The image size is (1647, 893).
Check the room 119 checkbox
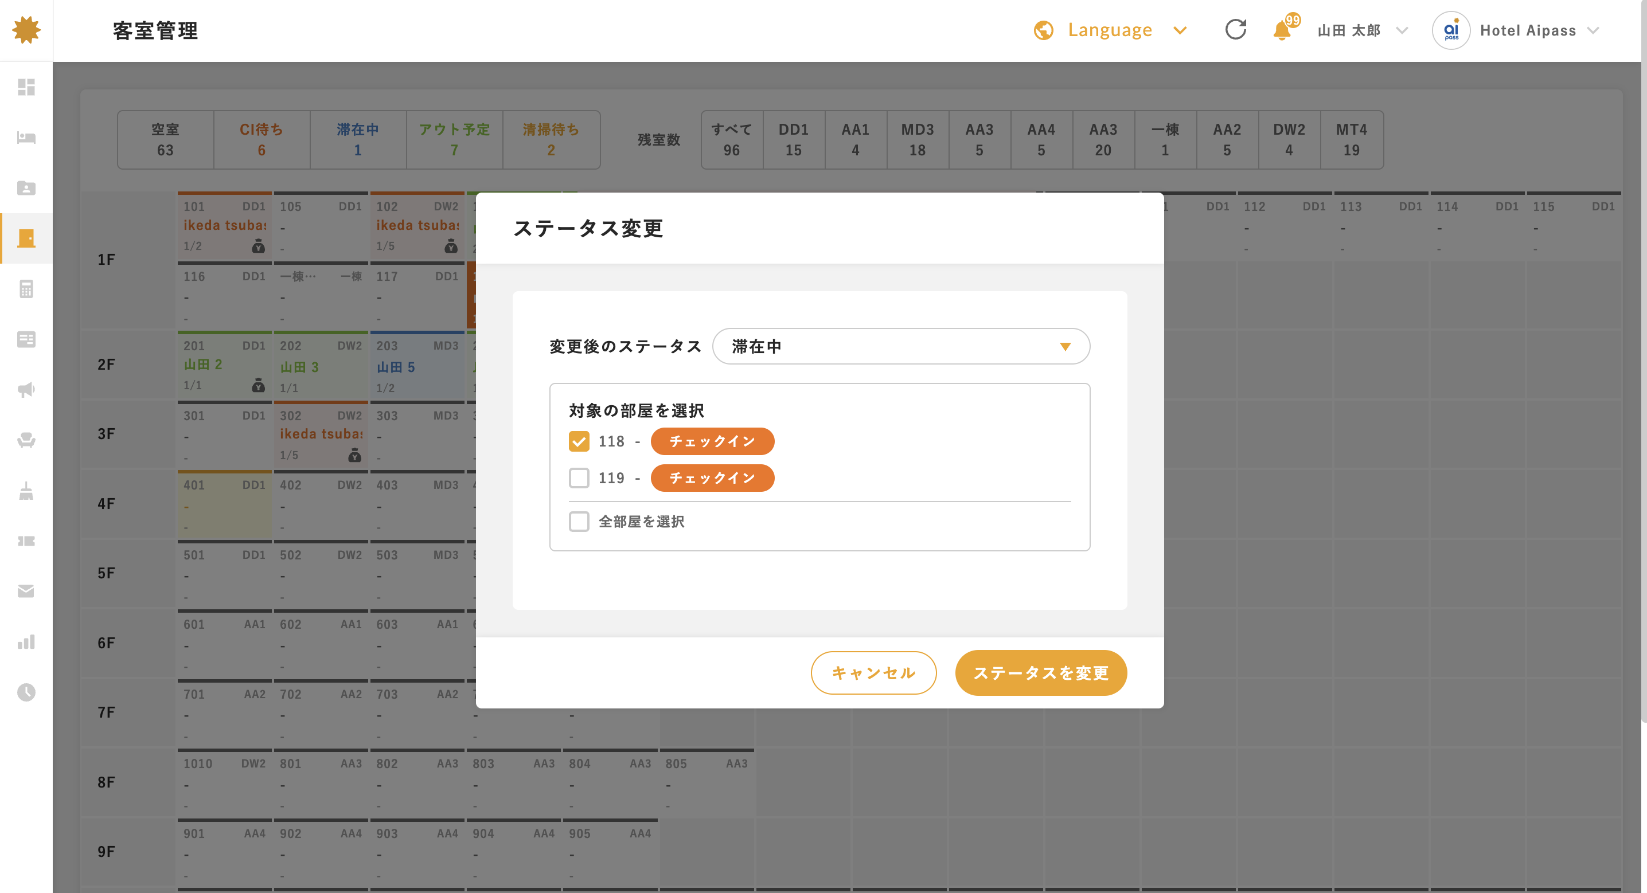point(579,477)
